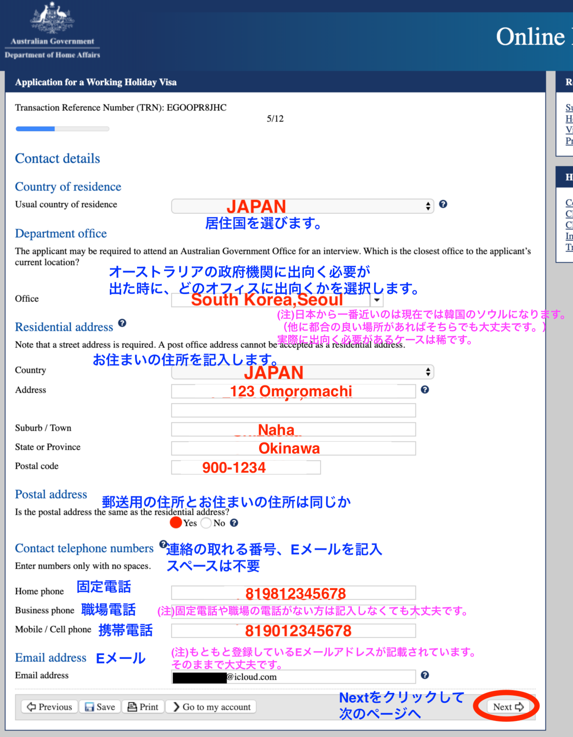Click help icon beside the Email address field
This screenshot has height=737, width=573.
425,675
